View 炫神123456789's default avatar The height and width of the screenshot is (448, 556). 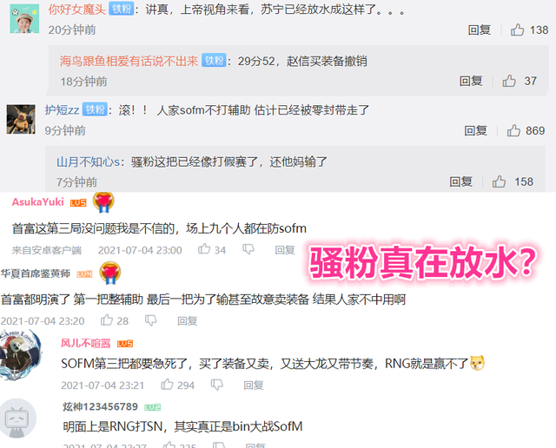tap(18, 418)
